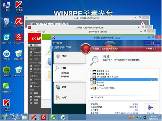Click edit pencil icon on highlighted Boot row

pyautogui.click(x=152, y=80)
